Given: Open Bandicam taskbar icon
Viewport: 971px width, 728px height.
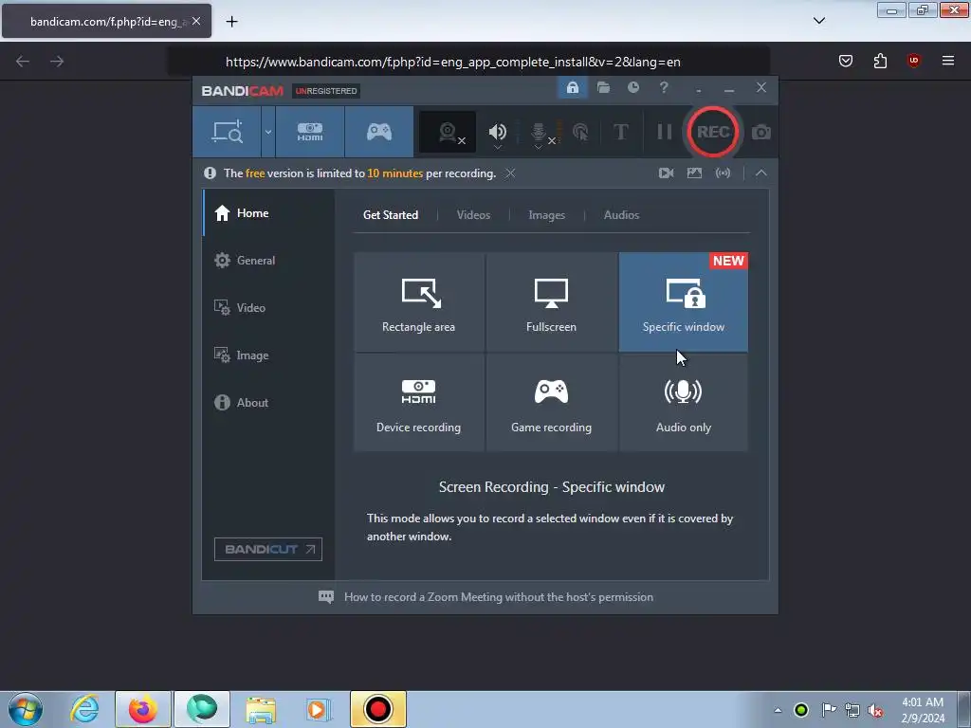Looking at the screenshot, I should [x=377, y=709].
